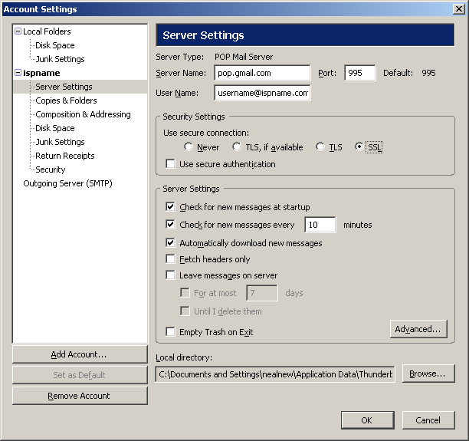Screen dimensions: 469x441
Task: Toggle Fetch headers only checkbox
Action: 170,258
